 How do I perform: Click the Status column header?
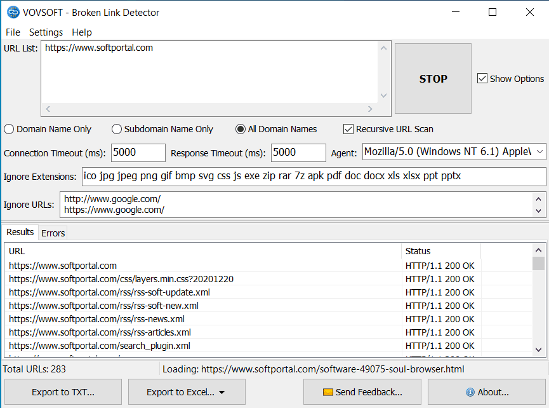pos(441,251)
